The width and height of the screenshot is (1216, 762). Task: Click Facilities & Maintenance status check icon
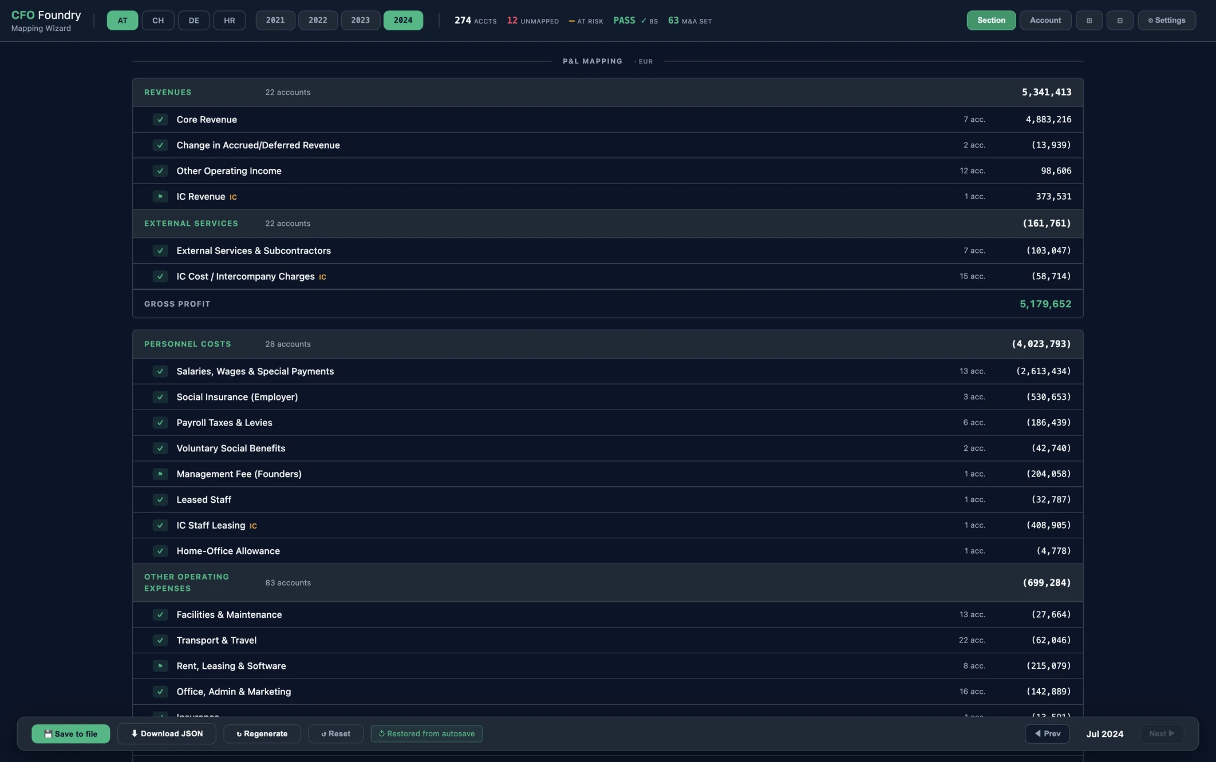click(x=160, y=615)
